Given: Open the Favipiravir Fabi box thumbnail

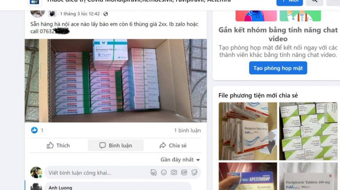Looking at the screenshot, I should [248, 131].
